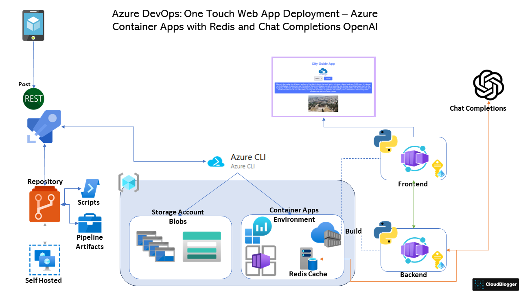
Task: Click the City Guide App title text
Action: click(x=323, y=64)
